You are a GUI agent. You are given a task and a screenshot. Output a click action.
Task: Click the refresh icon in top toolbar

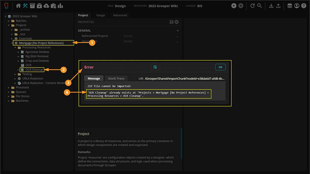coord(252,6)
